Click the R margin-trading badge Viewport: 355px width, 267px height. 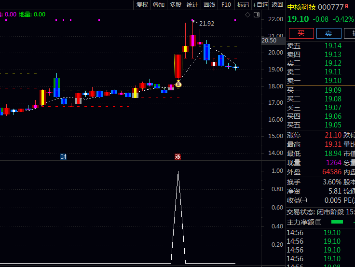[x=347, y=7]
